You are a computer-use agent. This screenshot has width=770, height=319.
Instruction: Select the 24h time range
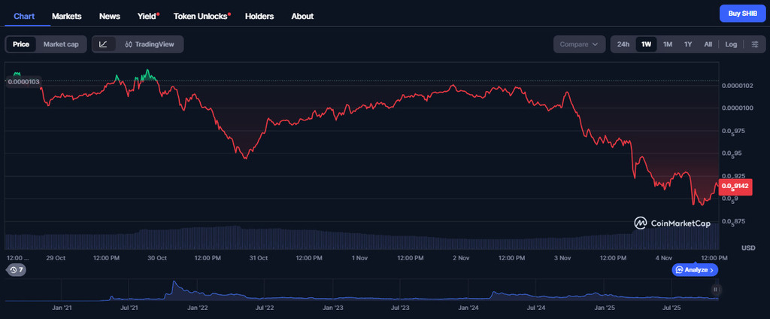[x=623, y=44]
